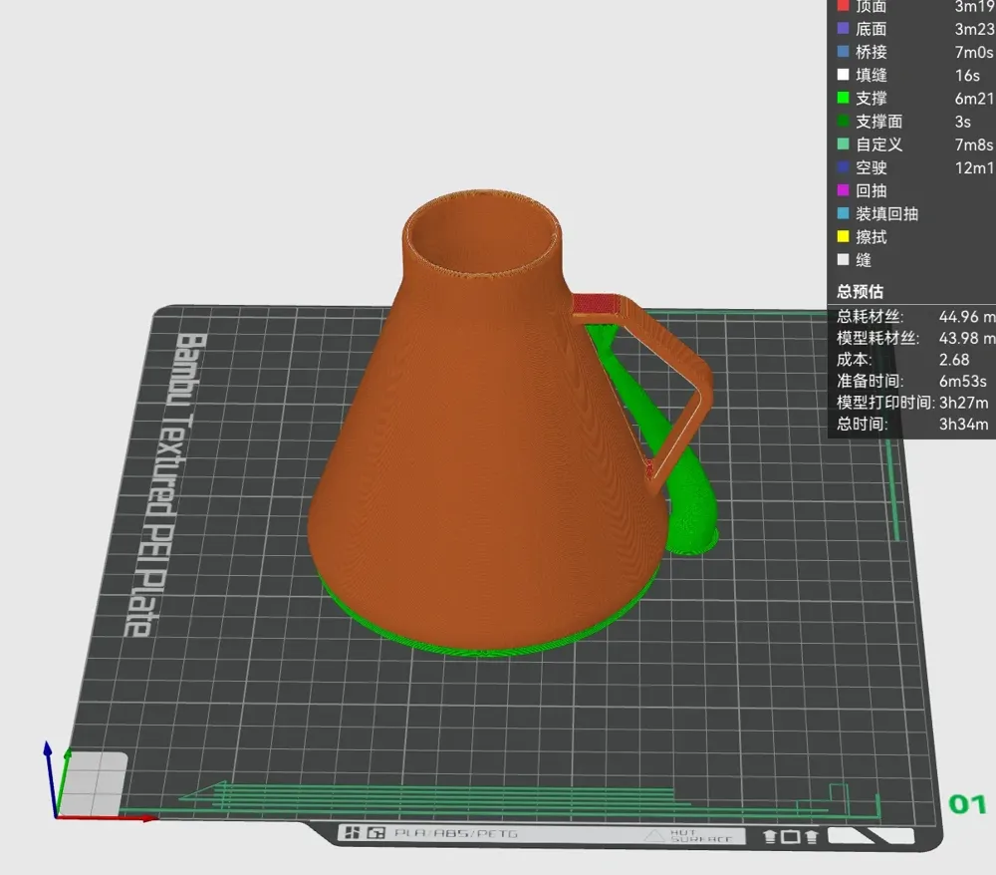The image size is (996, 875).
Task: Click the white 填缝 gap fill swatch
Action: 843,75
